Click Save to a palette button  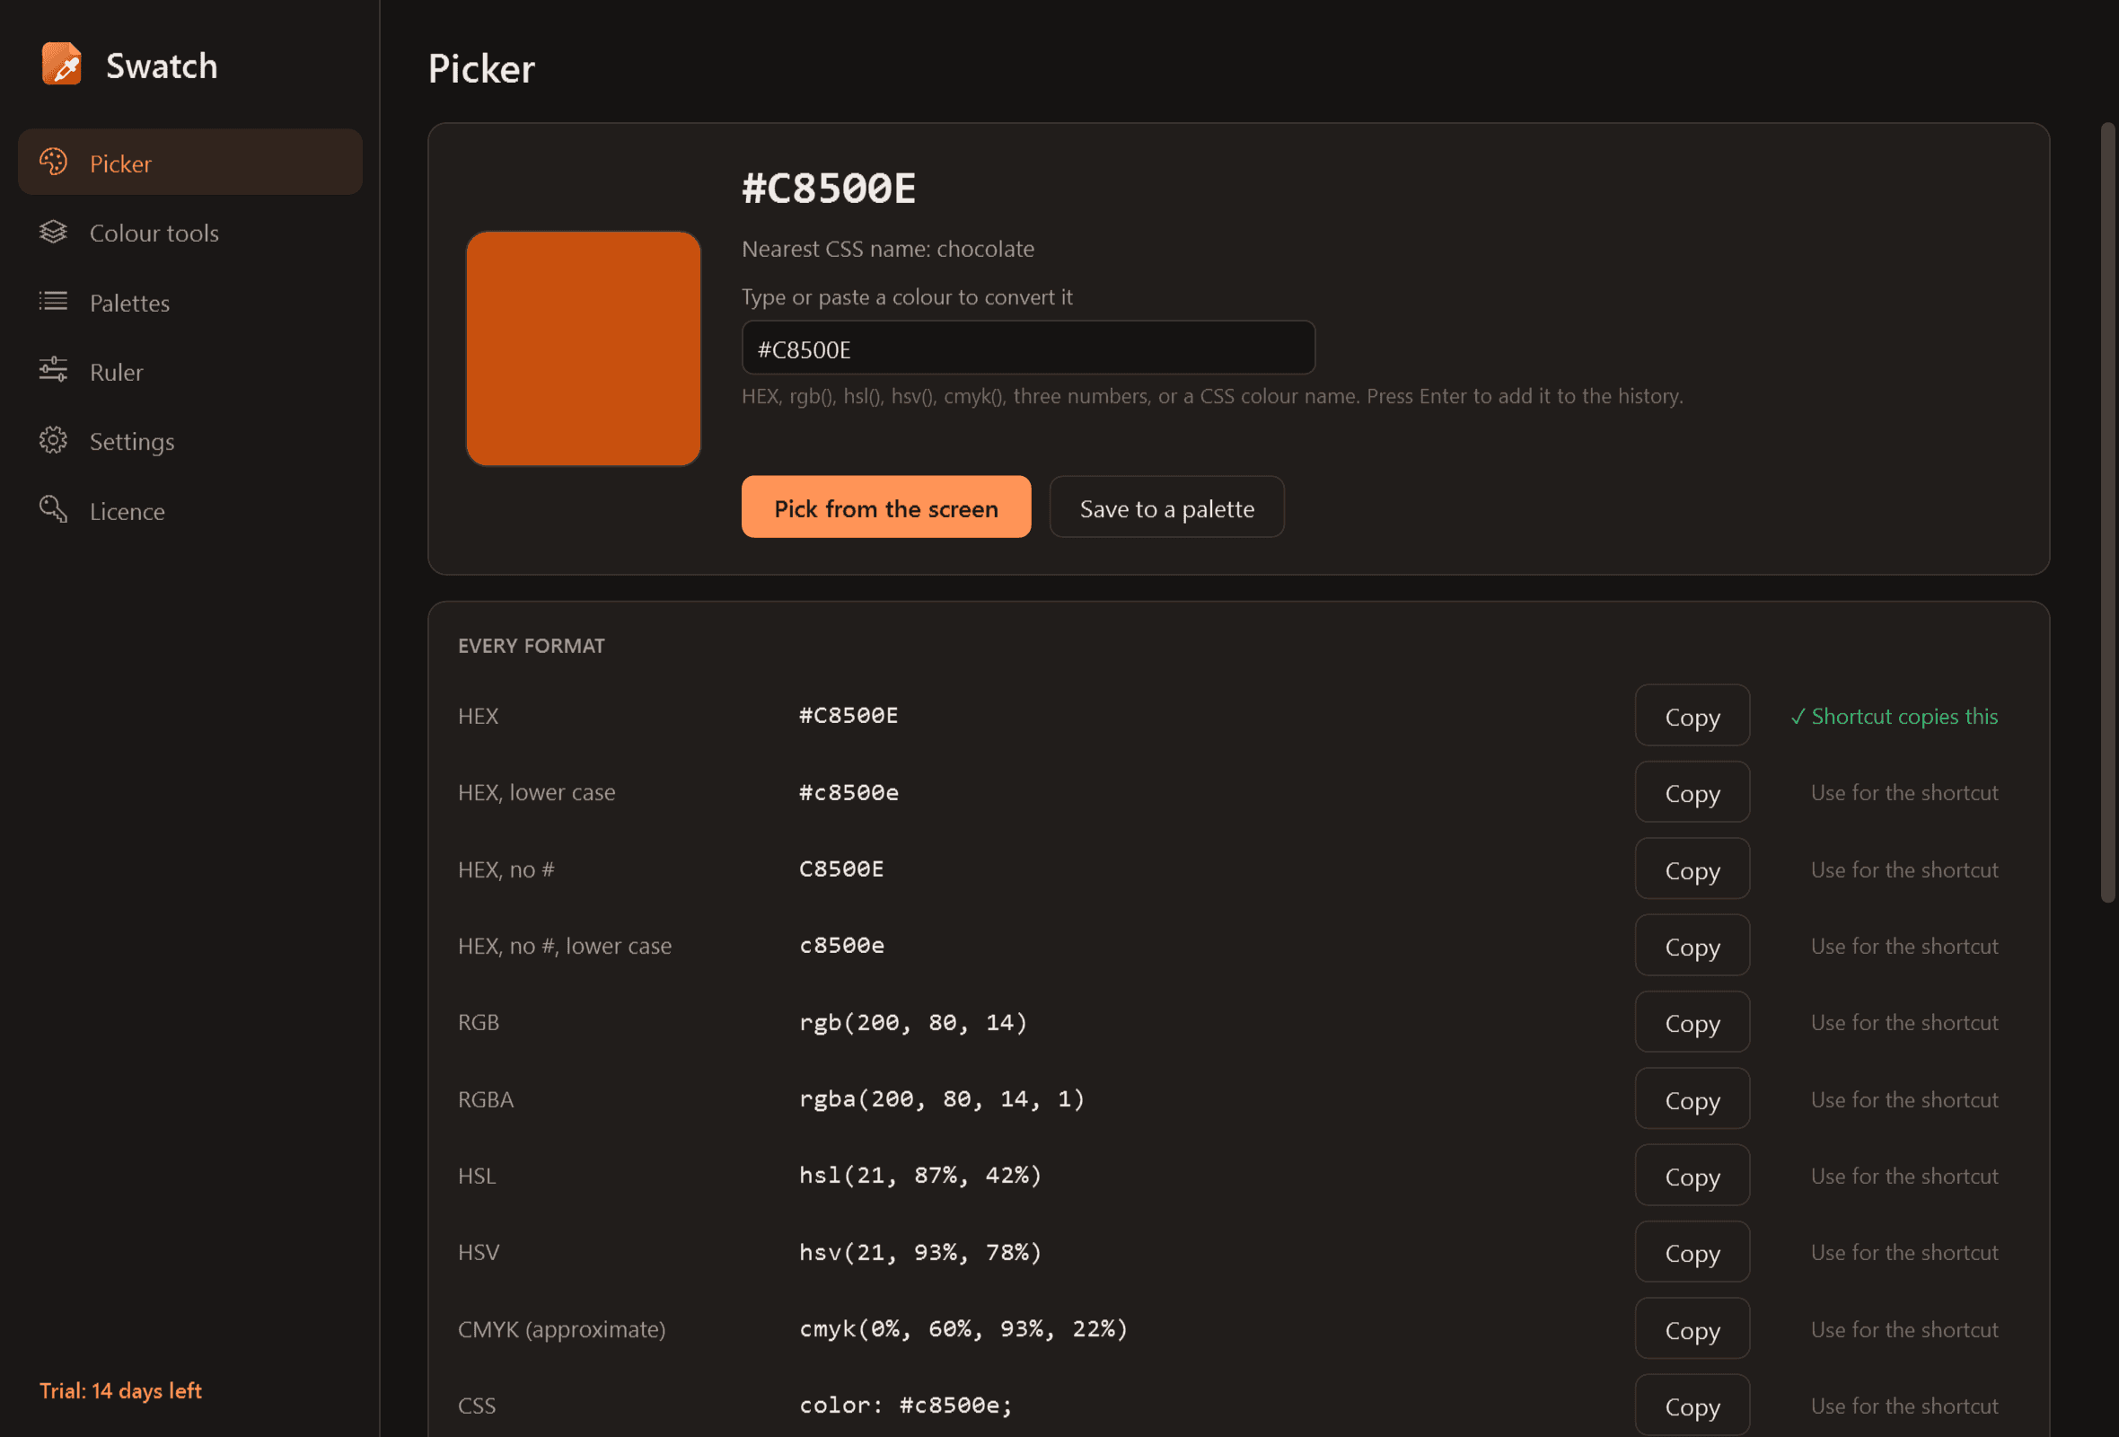tap(1166, 507)
